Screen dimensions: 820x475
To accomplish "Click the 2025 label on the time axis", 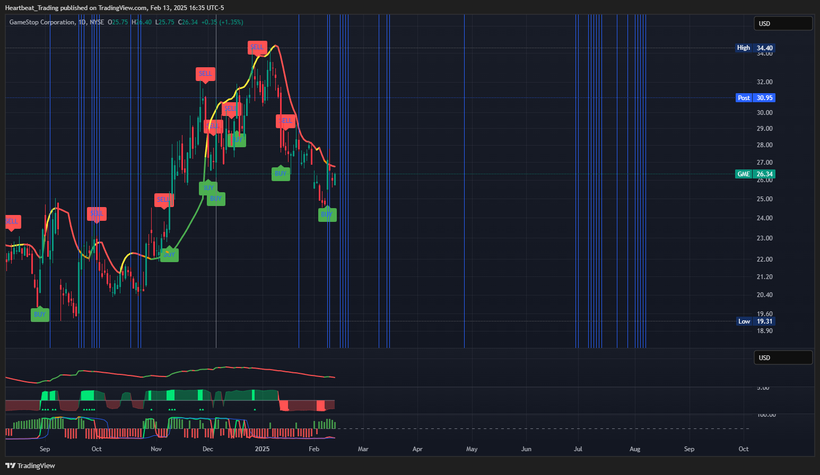I will click(262, 449).
